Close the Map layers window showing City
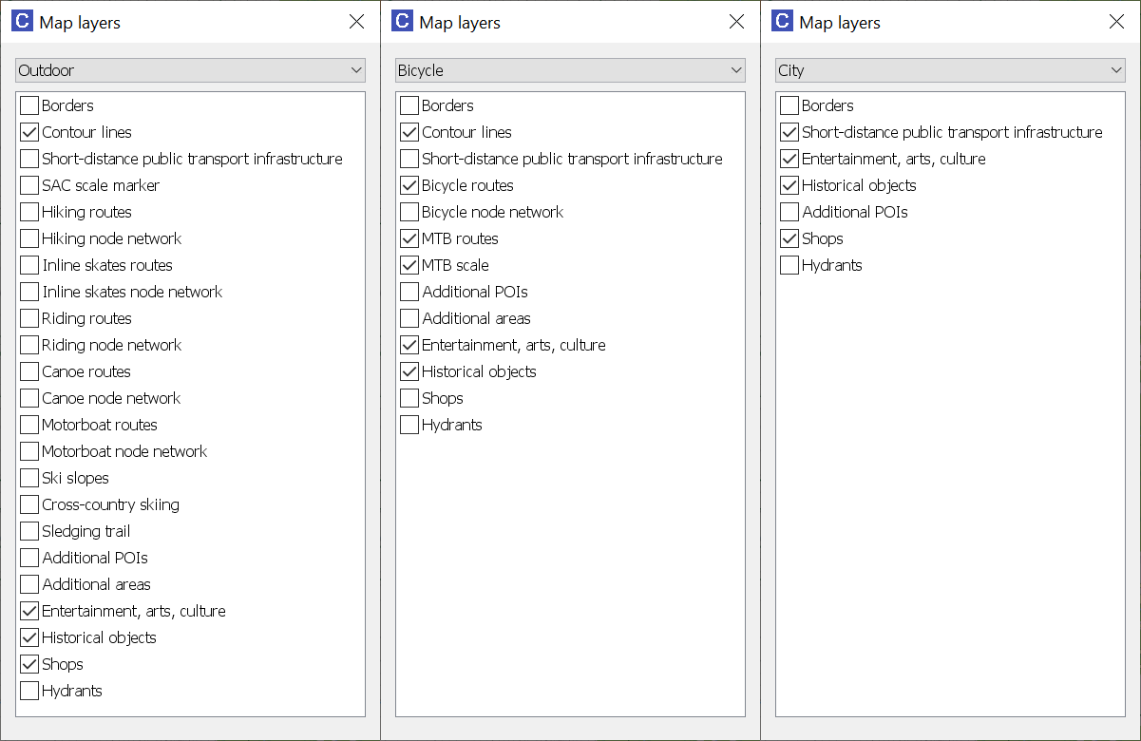The height and width of the screenshot is (741, 1141). [x=1116, y=22]
